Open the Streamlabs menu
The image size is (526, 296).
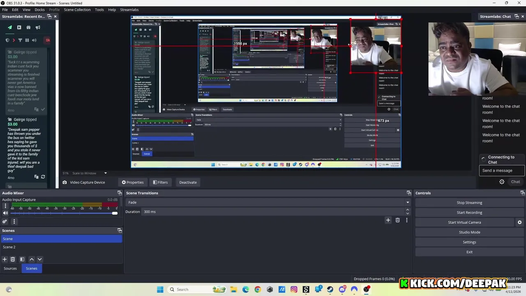(129, 9)
